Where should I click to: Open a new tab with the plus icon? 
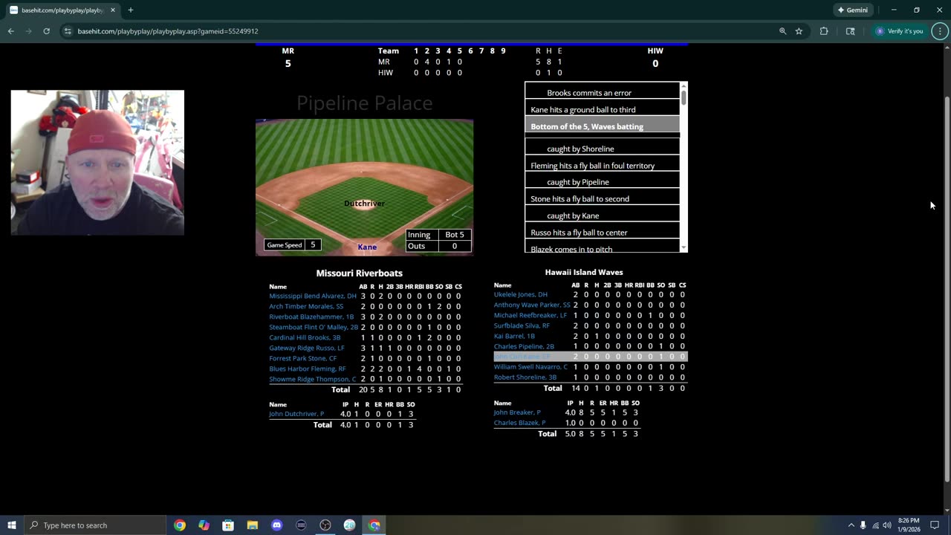click(131, 10)
